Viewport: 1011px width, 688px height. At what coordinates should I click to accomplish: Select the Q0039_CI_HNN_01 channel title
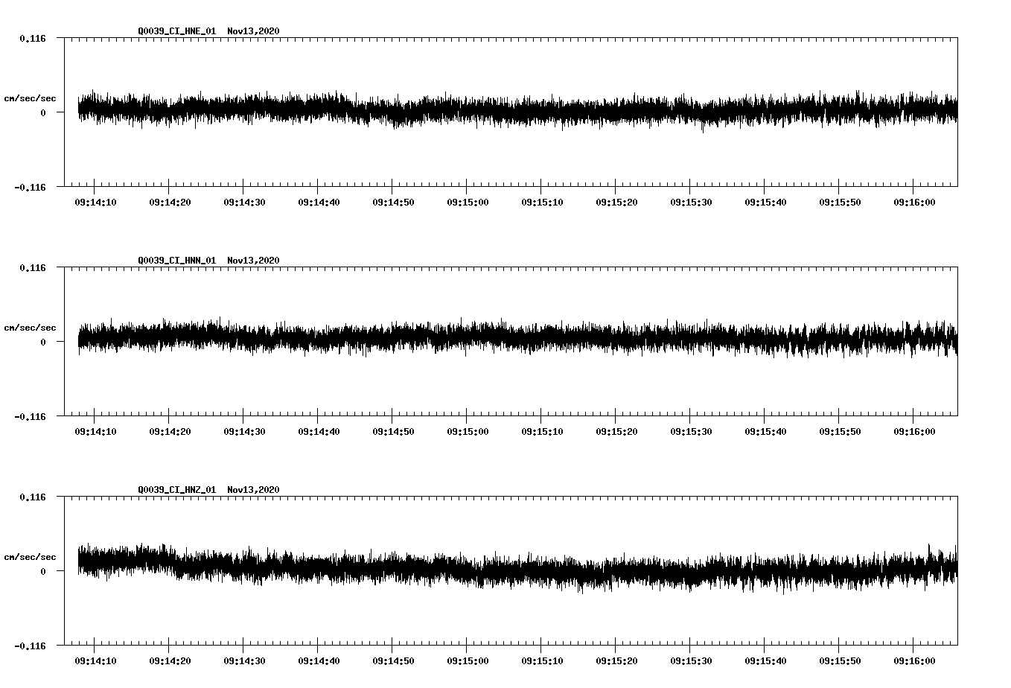(x=176, y=261)
